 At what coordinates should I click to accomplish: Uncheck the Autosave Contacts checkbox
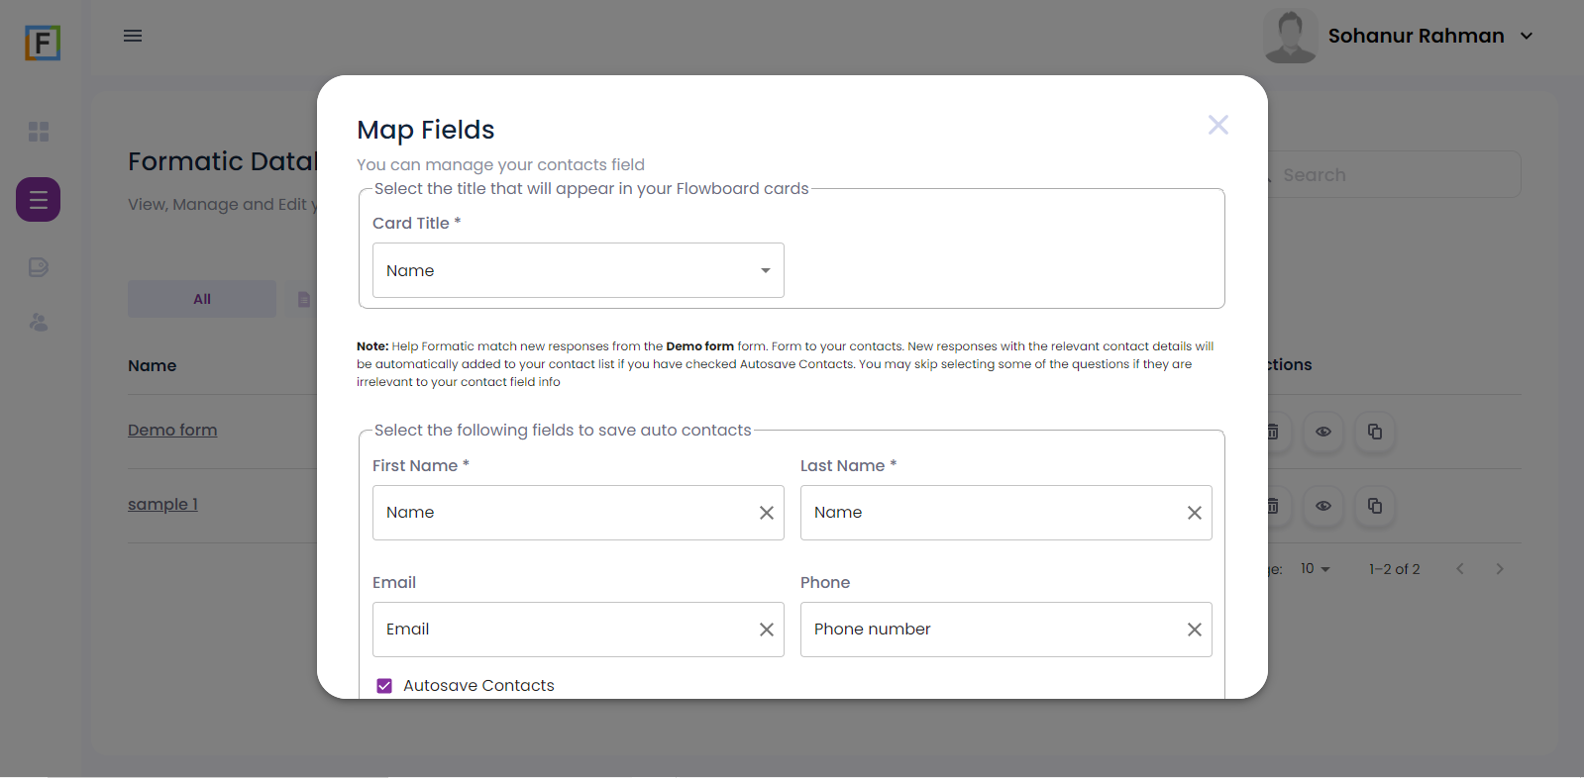(x=384, y=686)
